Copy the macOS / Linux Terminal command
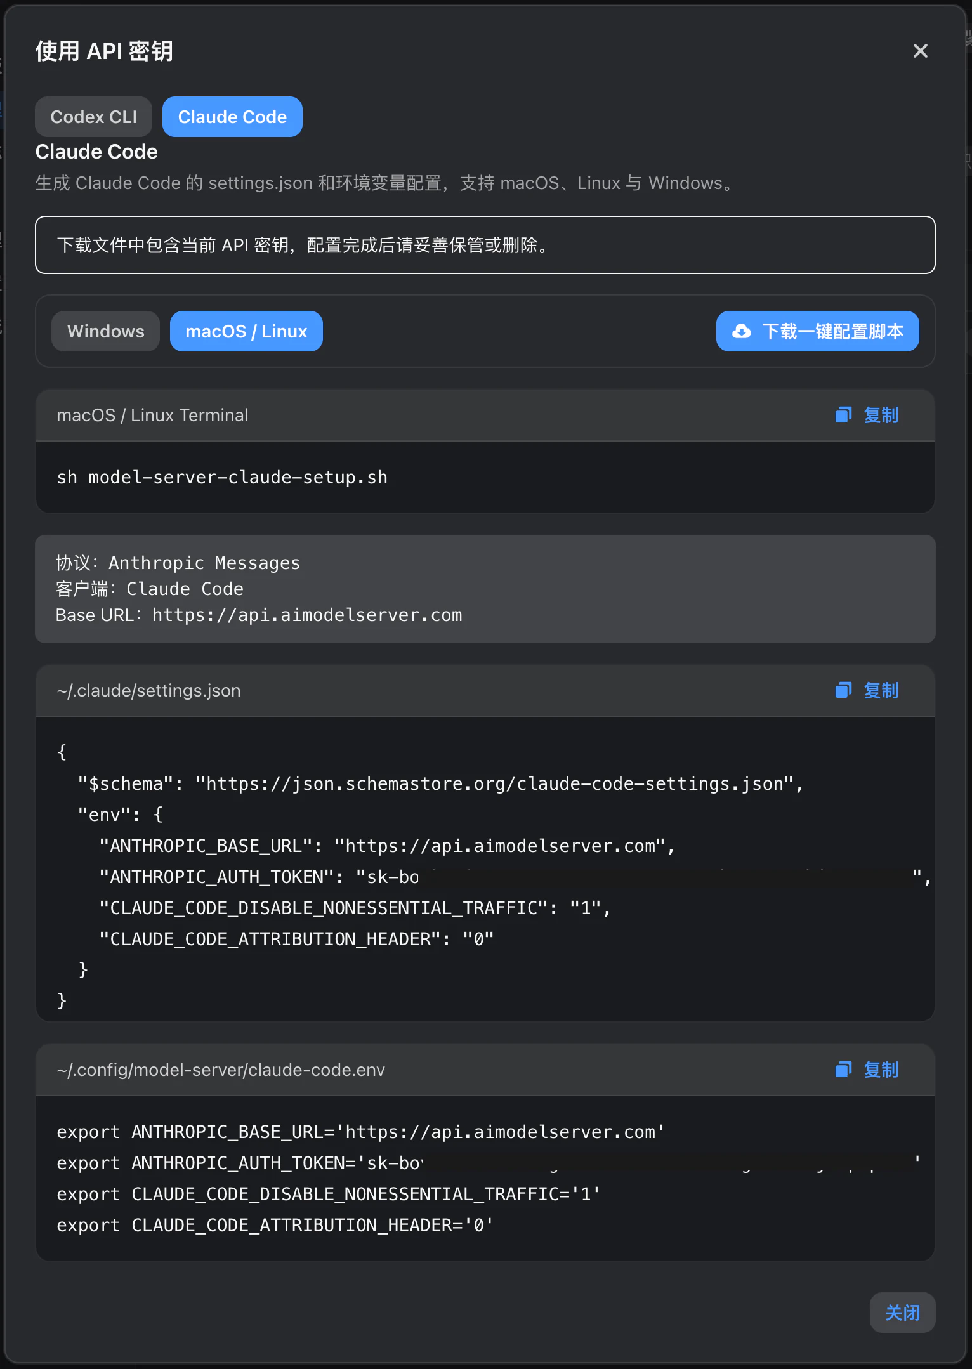This screenshot has height=1369, width=972. coord(867,415)
